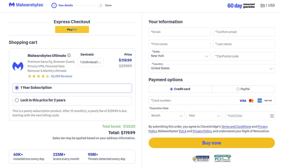Click the PCI DSS Compliant badge
This screenshot has width=281, height=168.
(222, 158)
